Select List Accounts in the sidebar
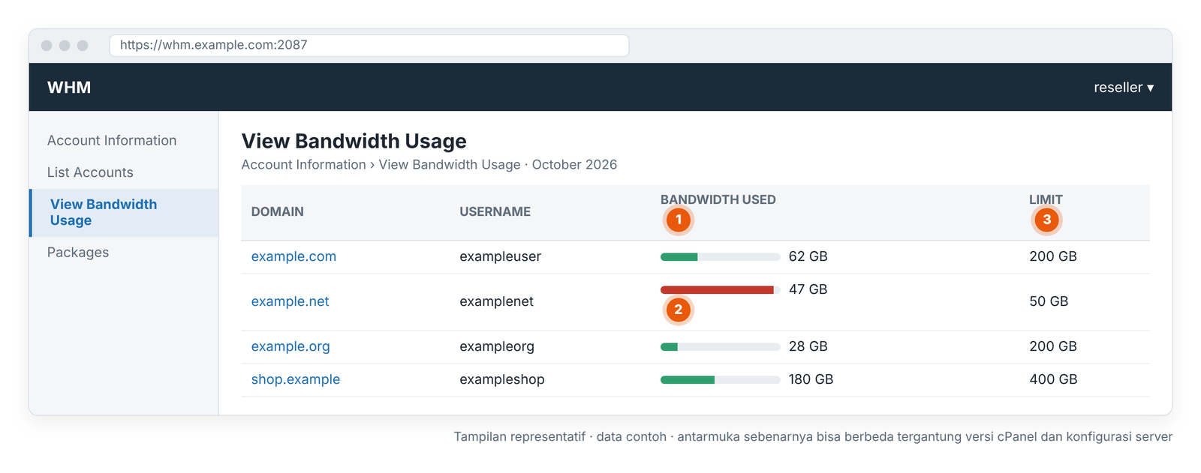 (x=90, y=172)
